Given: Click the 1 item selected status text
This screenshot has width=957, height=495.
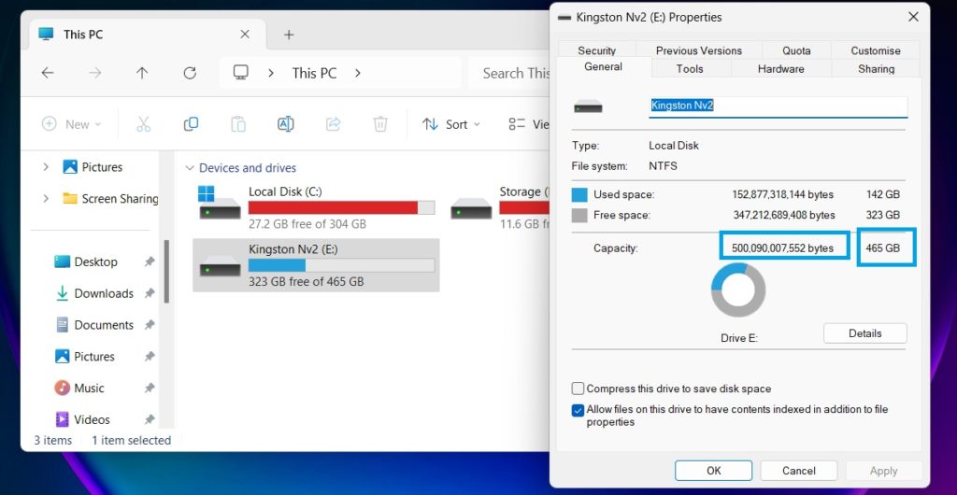Looking at the screenshot, I should 131,440.
